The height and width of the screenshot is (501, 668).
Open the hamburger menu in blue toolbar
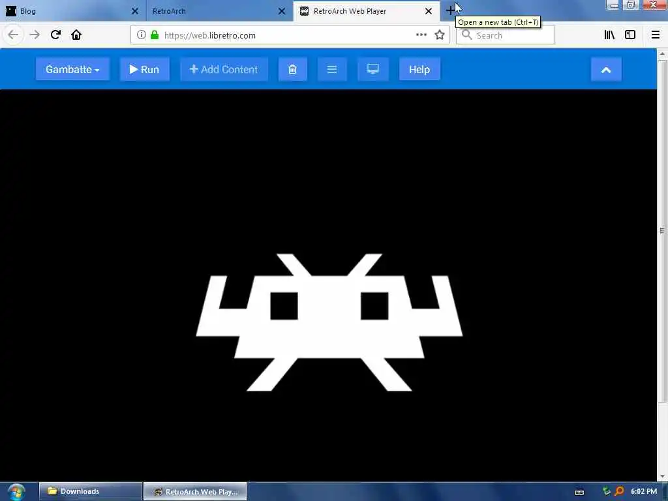point(332,69)
